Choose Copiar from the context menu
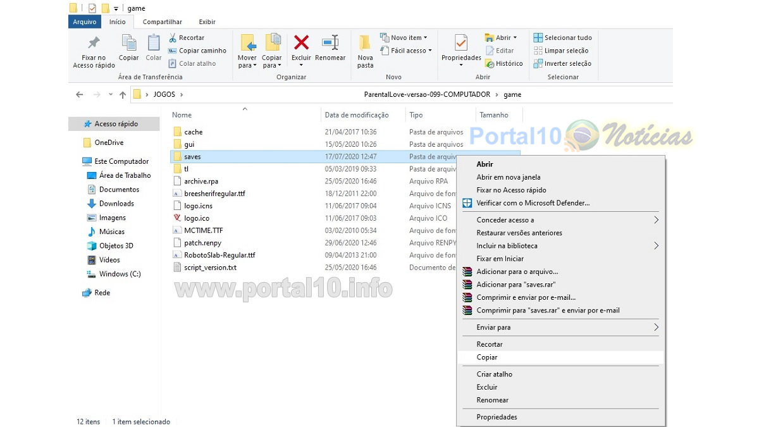Image resolution: width=759 pixels, height=427 pixels. point(487,357)
